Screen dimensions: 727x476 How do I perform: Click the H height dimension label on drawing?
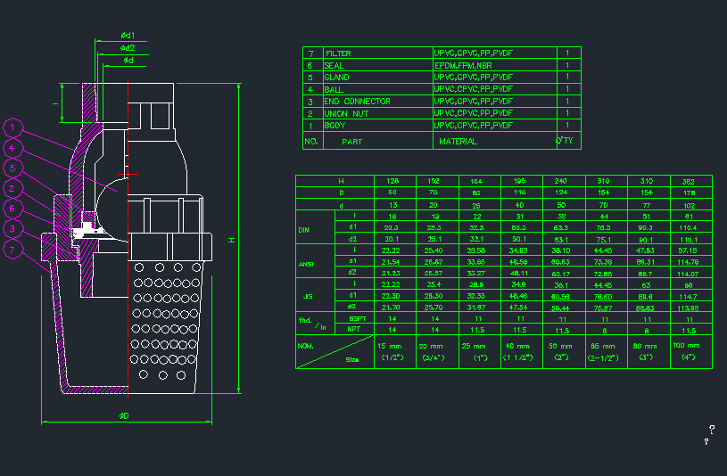[x=230, y=240]
